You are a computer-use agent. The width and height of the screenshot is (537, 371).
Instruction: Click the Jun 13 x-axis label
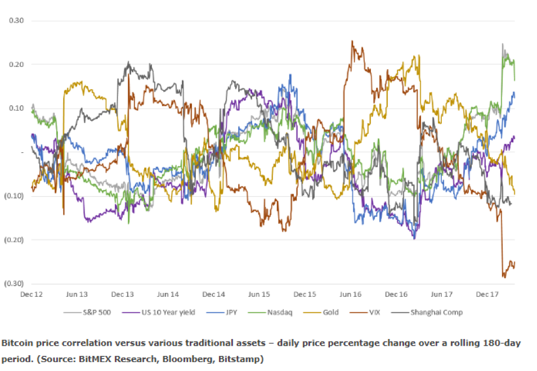(x=77, y=295)
